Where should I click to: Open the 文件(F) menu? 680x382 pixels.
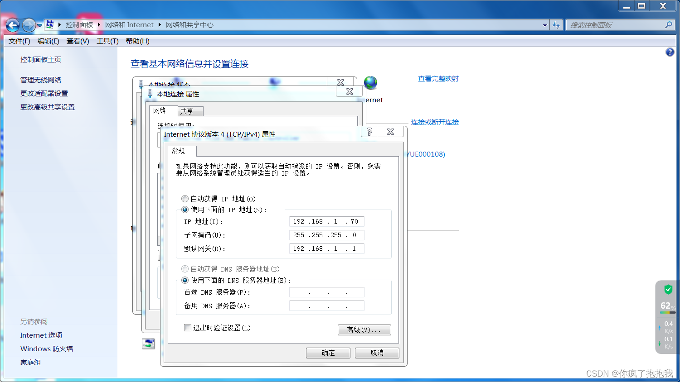(19, 41)
